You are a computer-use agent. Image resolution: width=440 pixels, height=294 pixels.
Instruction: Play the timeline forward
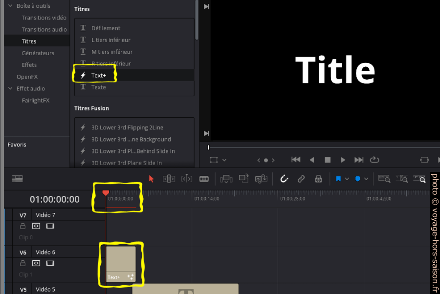(343, 160)
